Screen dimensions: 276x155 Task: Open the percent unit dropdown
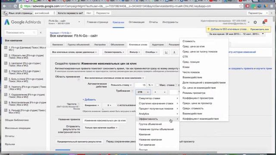[x=151, y=85]
